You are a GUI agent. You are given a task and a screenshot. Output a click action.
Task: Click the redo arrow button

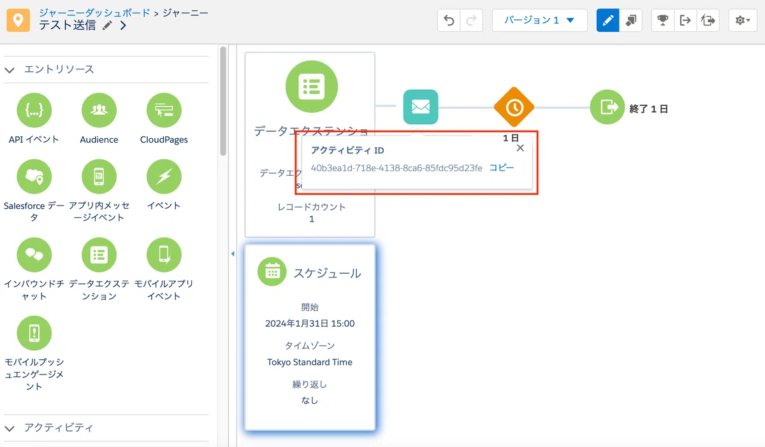coord(471,20)
